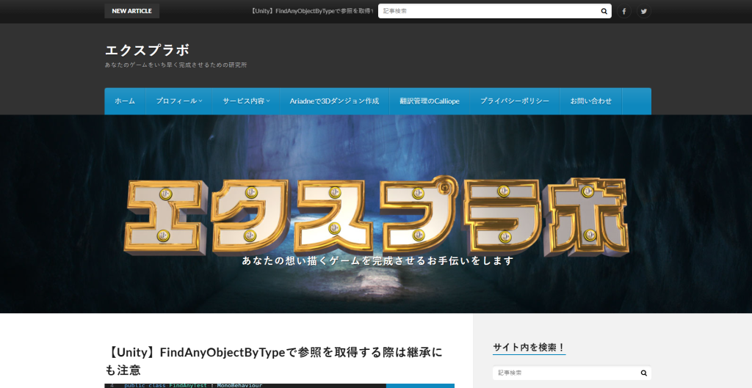This screenshot has height=388, width=752.
Task: Click the NEW ARTICLE label
Action: [x=132, y=11]
